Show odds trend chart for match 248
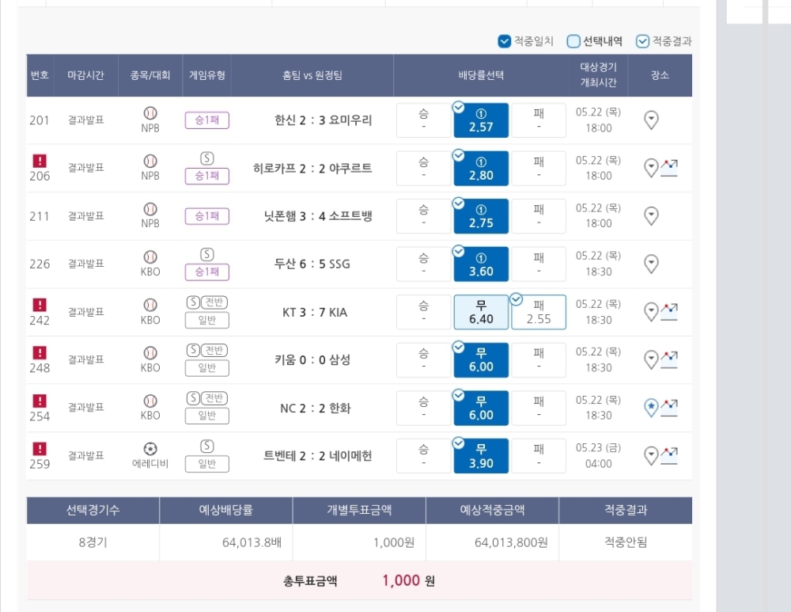The height and width of the screenshot is (612, 791). tap(669, 359)
